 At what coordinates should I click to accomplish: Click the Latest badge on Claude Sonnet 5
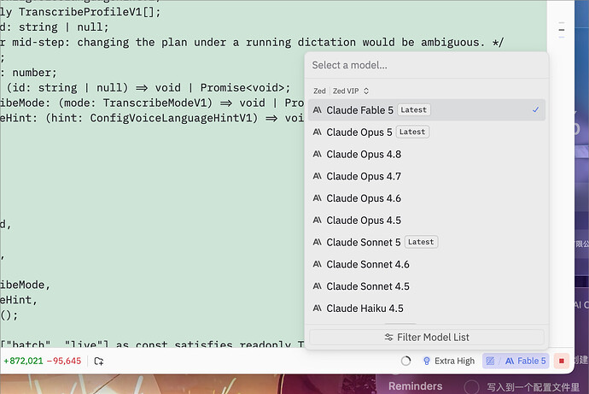point(421,242)
